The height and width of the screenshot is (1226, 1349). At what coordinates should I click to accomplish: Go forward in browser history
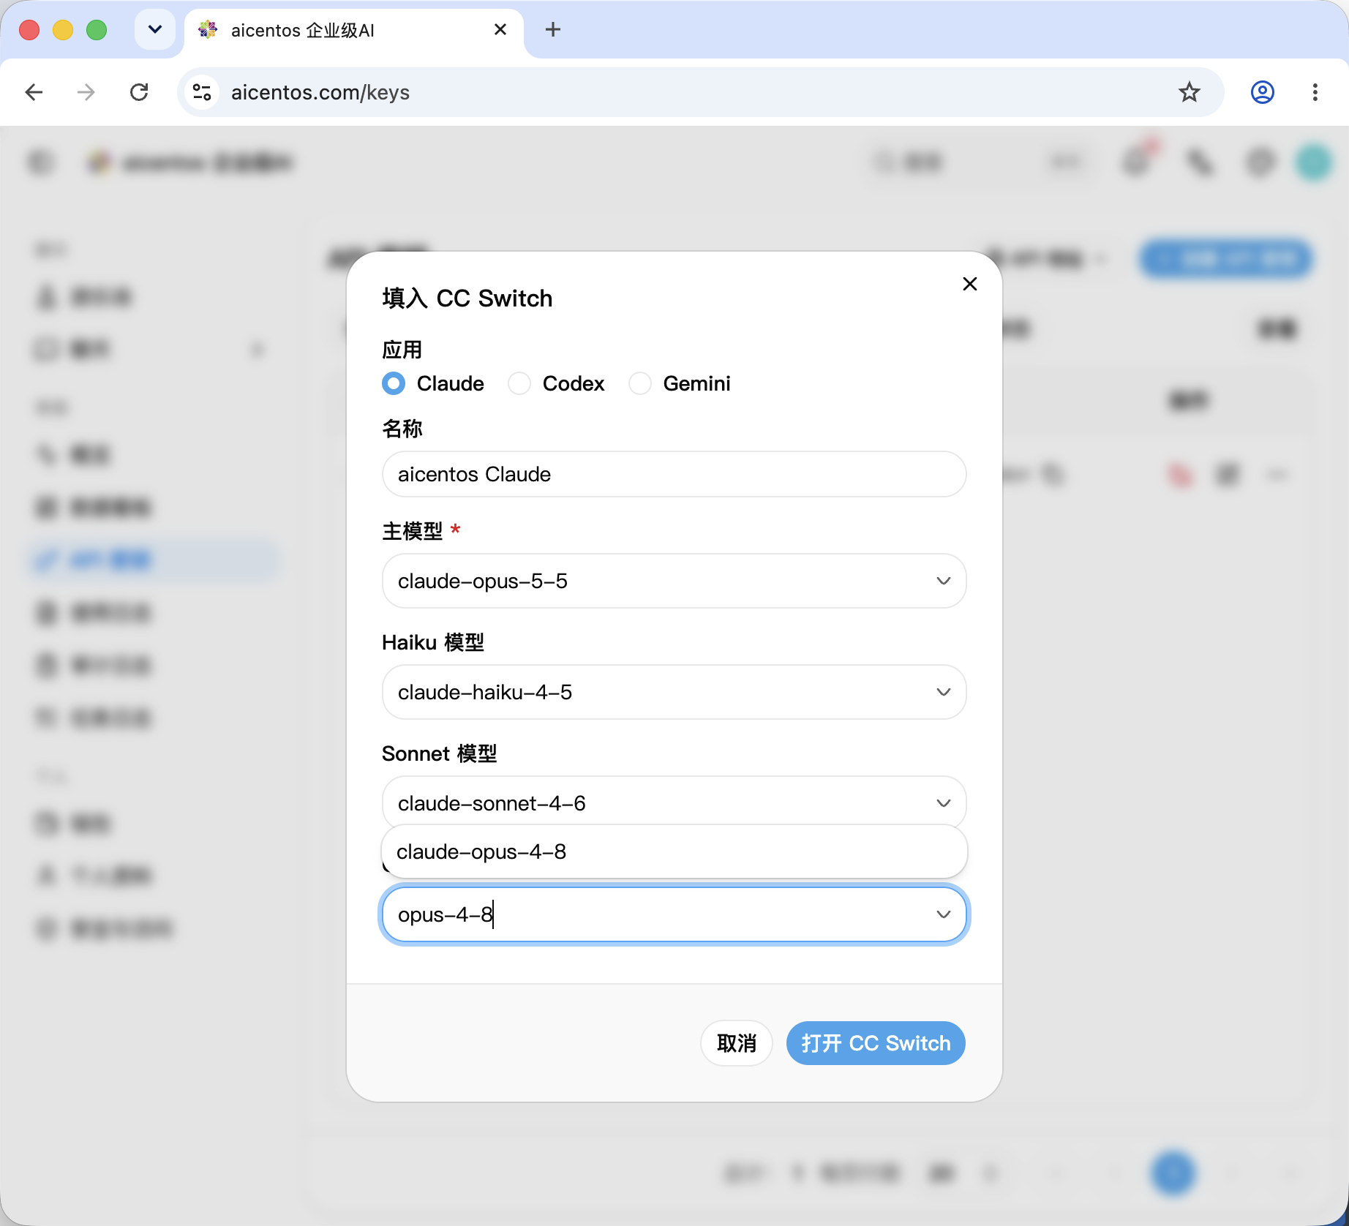click(x=86, y=92)
